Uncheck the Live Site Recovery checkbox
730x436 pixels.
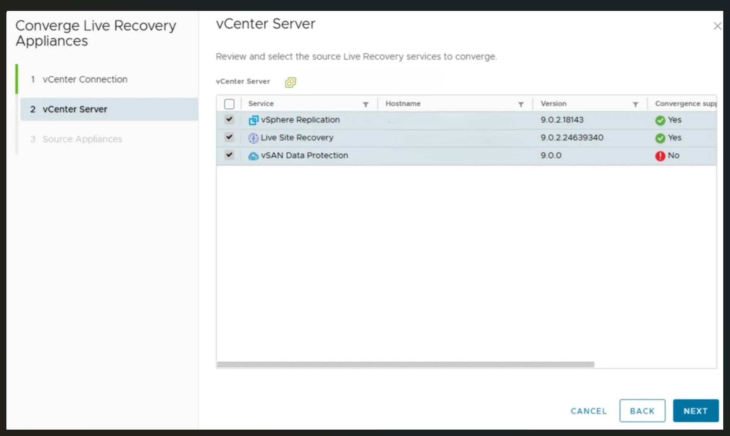coord(229,137)
